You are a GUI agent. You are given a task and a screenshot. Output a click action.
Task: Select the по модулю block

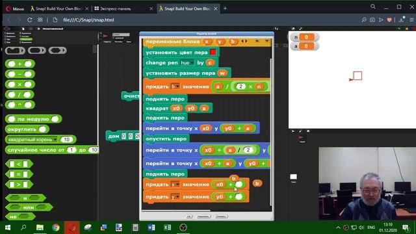[33, 119]
